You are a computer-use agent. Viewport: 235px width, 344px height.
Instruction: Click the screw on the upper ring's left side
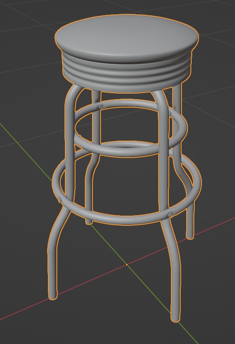point(101,107)
